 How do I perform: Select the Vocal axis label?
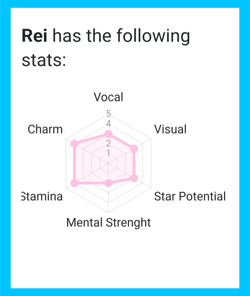click(108, 97)
